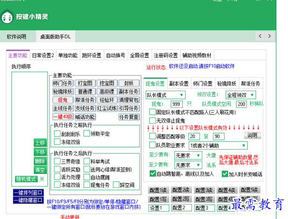The height and width of the screenshot is (219, 288).
Task: Click the right arrow tab scroll button
Action: tap(269, 36)
